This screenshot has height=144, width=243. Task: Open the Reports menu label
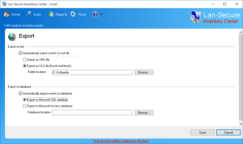pyautogui.click(x=61, y=14)
